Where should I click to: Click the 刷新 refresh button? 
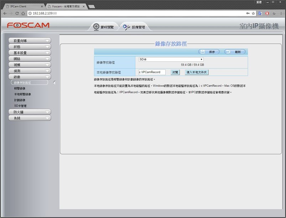235,52
